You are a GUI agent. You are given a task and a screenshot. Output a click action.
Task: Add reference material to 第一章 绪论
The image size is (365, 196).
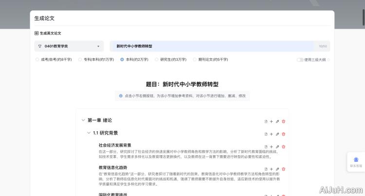click(266, 122)
